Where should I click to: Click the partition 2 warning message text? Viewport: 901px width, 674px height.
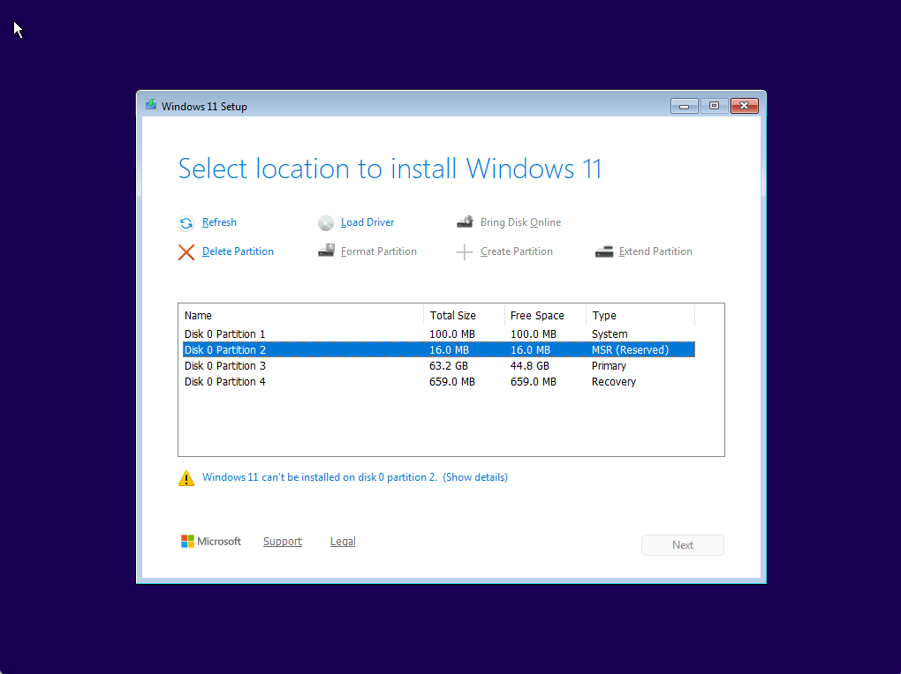320,477
